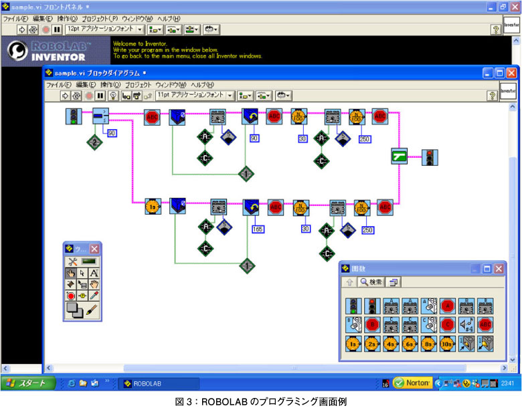Image resolution: width=522 pixels, height=408 pixels.
Task: Click foreground/background color squares in tools palette
Action: (74, 310)
